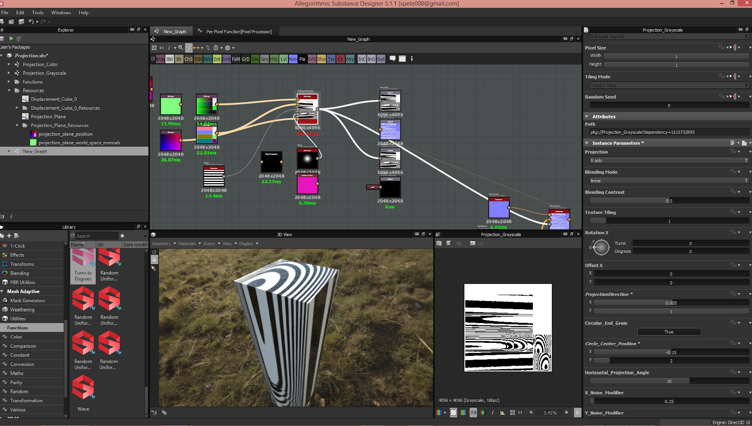
Task: Toggle A/B compare icon in 2D view
Action: click(439, 243)
